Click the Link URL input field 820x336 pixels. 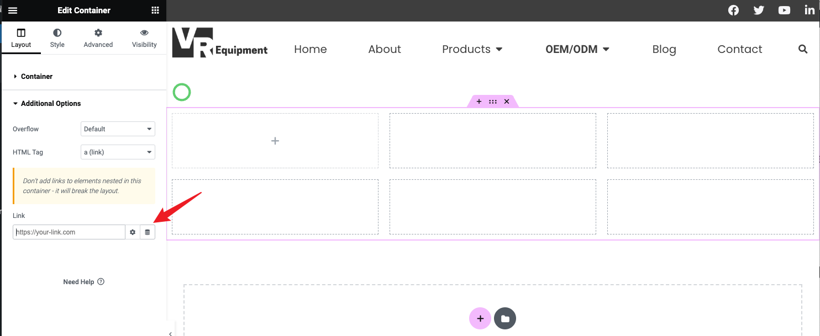tap(69, 232)
